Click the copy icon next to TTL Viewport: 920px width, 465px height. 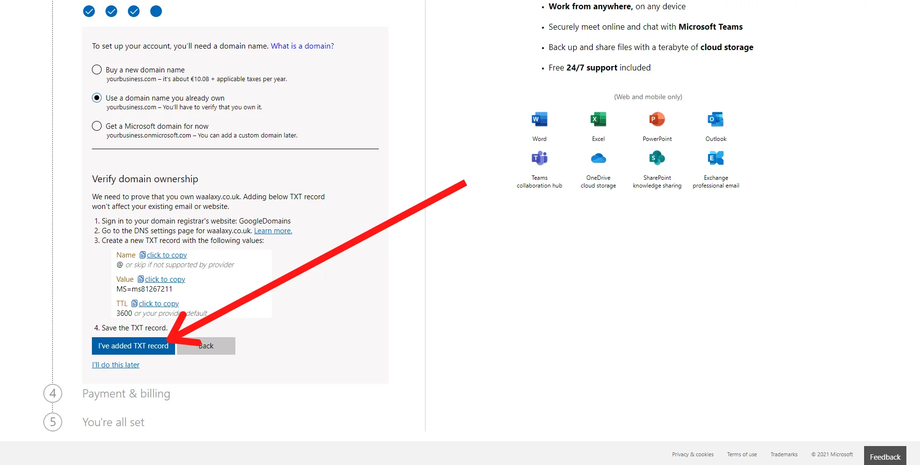134,303
